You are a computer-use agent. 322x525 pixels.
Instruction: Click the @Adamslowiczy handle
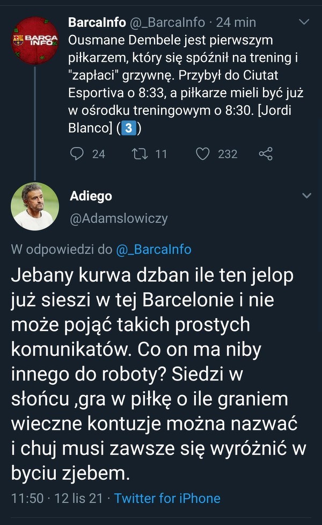tap(119, 218)
